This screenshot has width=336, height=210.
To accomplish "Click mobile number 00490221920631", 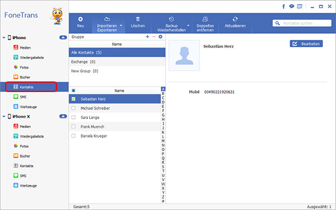I will [x=219, y=92].
